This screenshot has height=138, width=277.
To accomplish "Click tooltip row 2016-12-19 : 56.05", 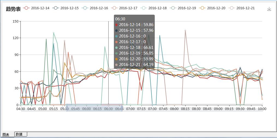I will pyautogui.click(x=134, y=53).
